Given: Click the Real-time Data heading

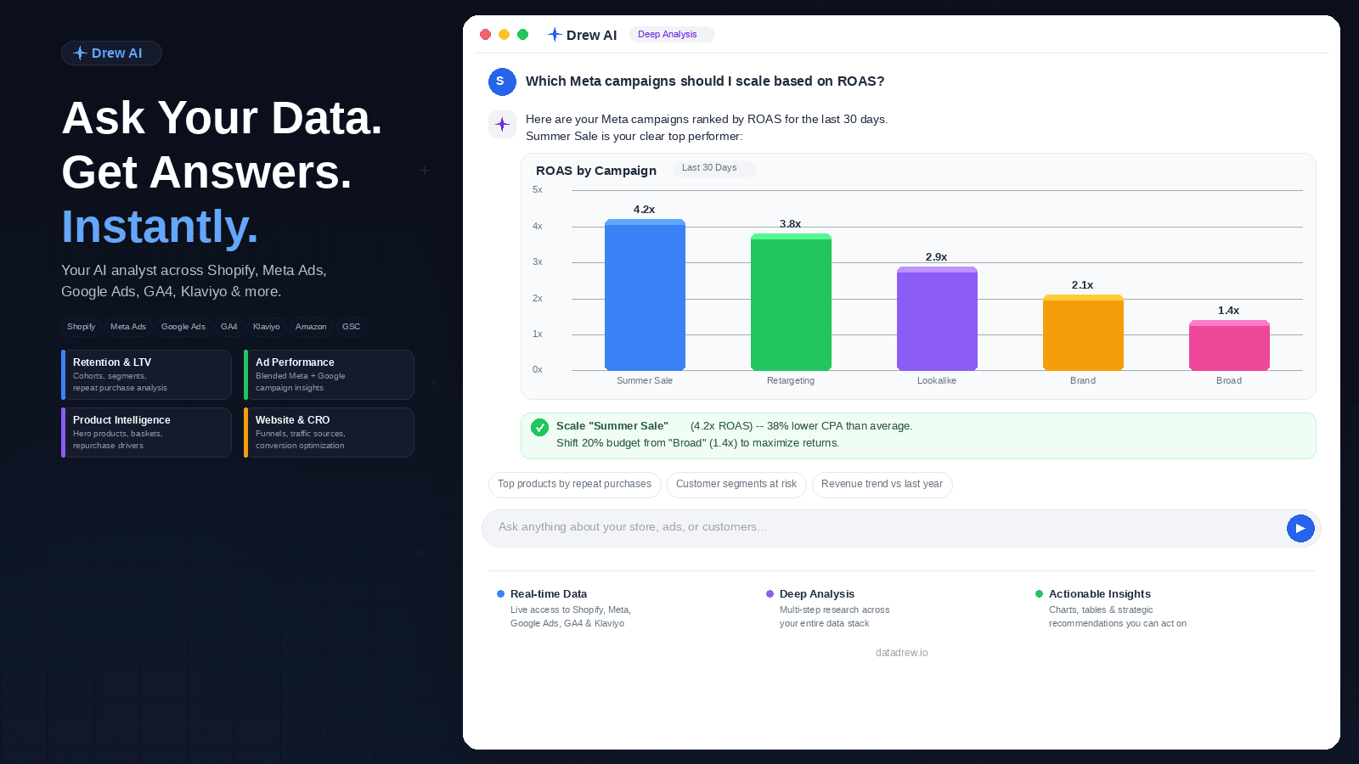Looking at the screenshot, I should pos(549,594).
